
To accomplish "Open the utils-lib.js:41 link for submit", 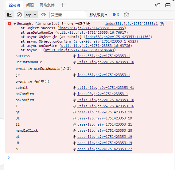I will point(106,88).
